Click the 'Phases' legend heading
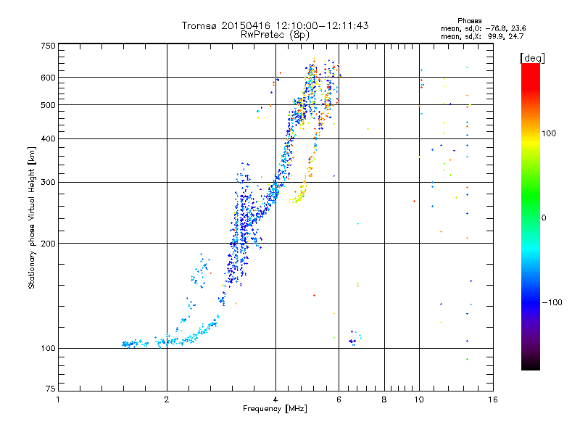 click(469, 21)
